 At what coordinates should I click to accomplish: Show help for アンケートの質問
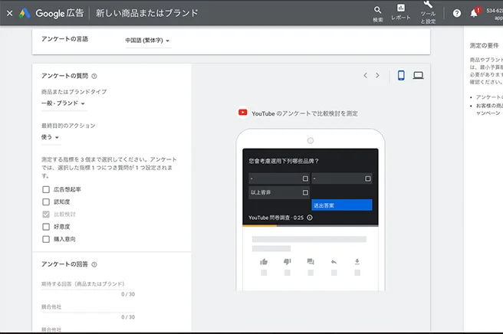click(94, 77)
